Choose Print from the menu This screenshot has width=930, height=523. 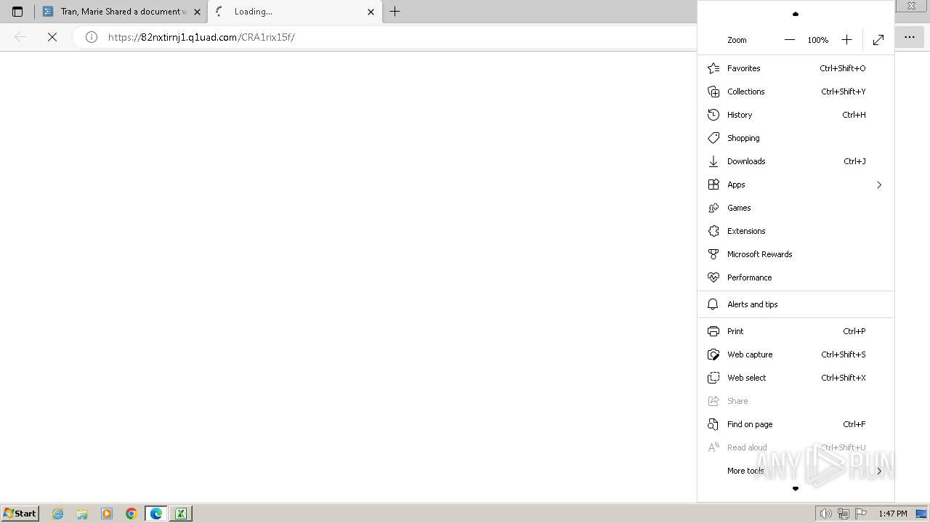[796, 331]
